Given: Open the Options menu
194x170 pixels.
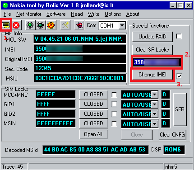Looking at the screenshot, I should tap(113, 14).
